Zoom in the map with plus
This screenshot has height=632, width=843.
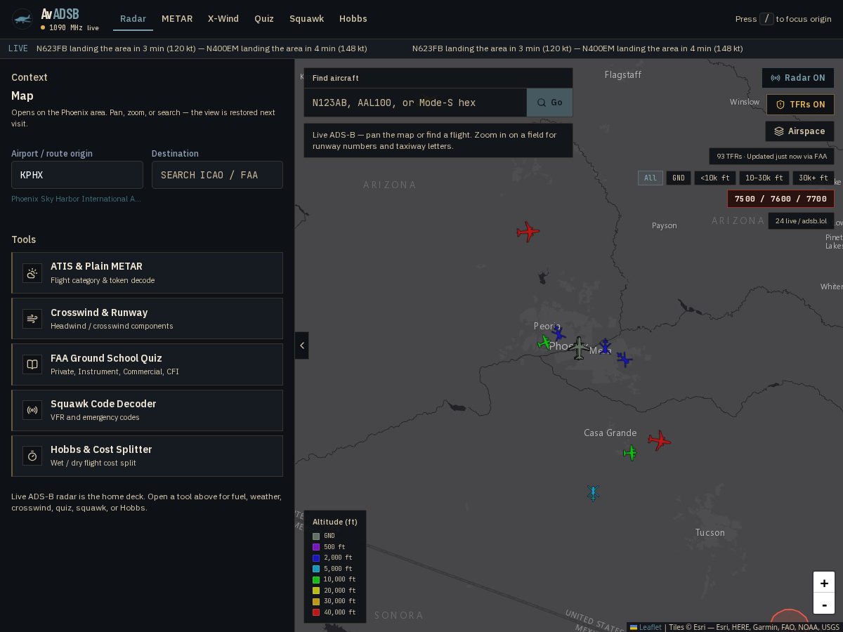click(x=824, y=583)
